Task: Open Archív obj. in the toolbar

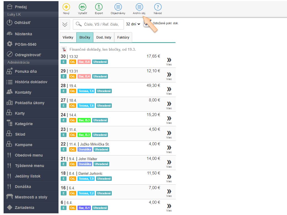Action: 139,7
